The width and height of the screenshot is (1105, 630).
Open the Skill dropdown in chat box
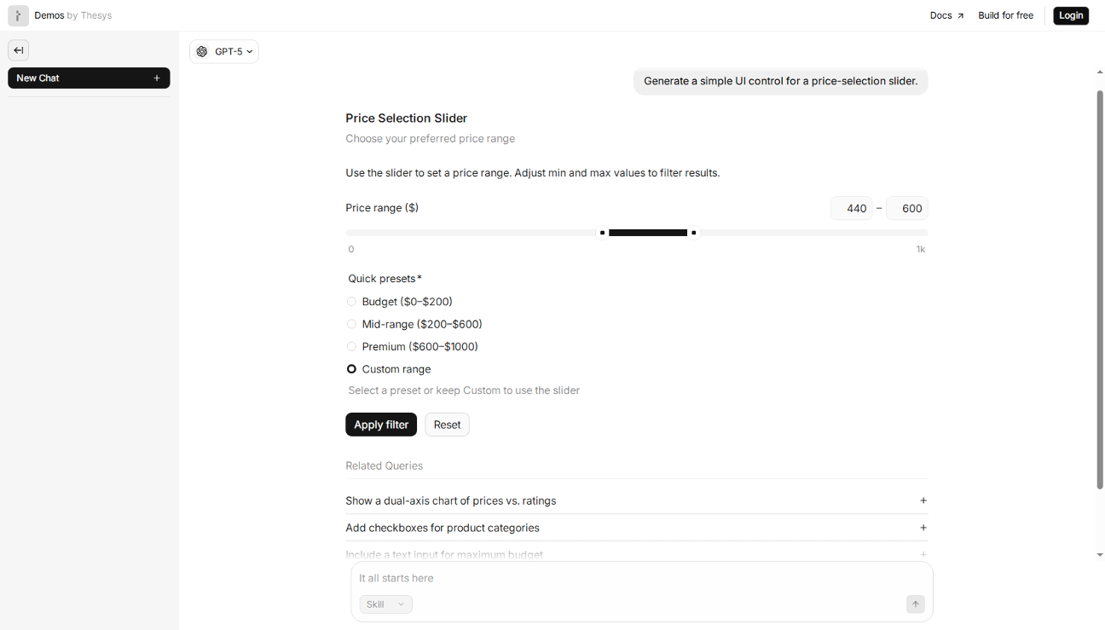[x=385, y=604]
